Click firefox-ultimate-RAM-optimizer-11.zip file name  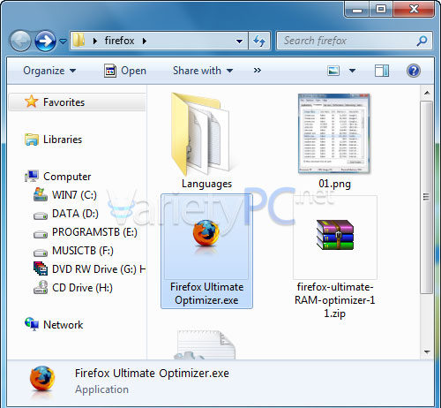pyautogui.click(x=335, y=300)
